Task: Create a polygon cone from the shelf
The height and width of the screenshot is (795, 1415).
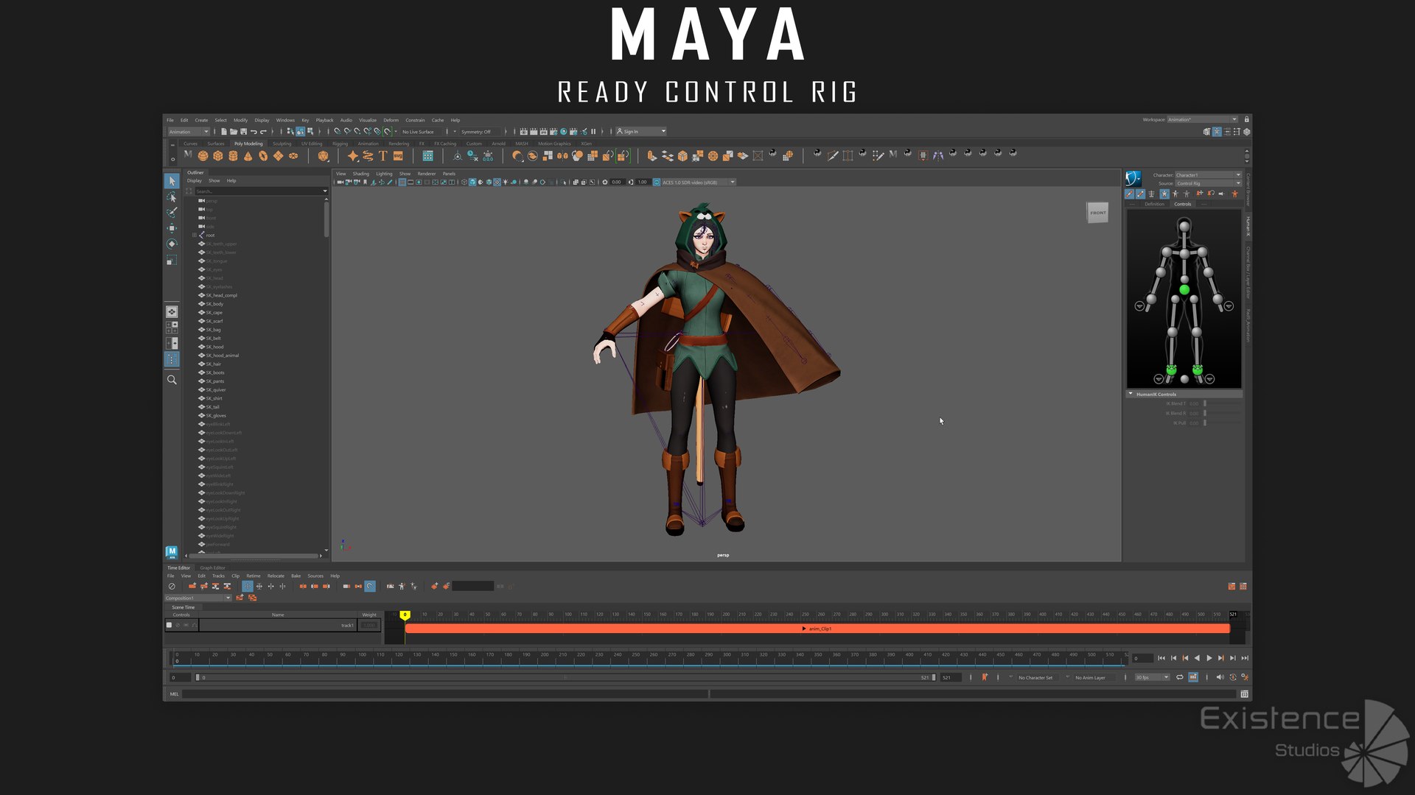Action: pos(248,156)
